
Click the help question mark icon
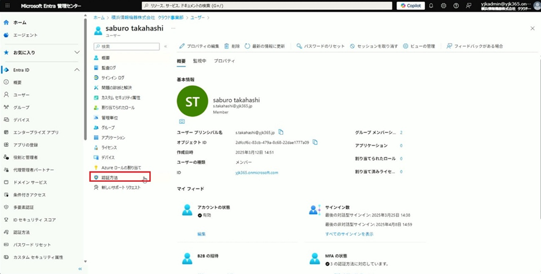(455, 5)
